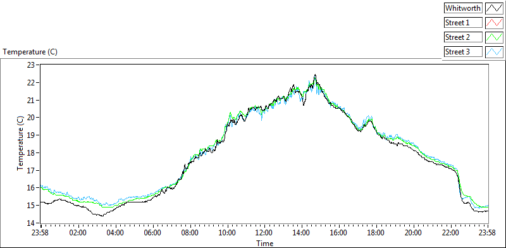Click the 22 y-axis tick label
Screen dimensions: 506x248
pyautogui.click(x=30, y=83)
